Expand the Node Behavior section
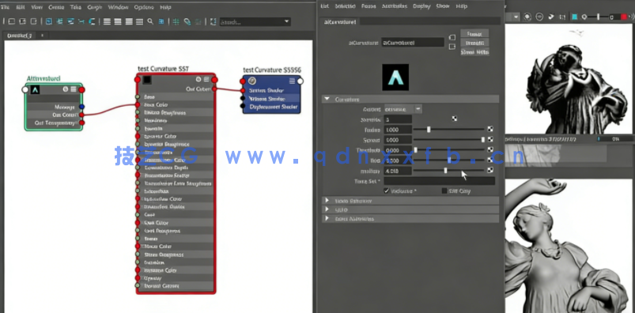This screenshot has height=313, width=635. (x=327, y=201)
